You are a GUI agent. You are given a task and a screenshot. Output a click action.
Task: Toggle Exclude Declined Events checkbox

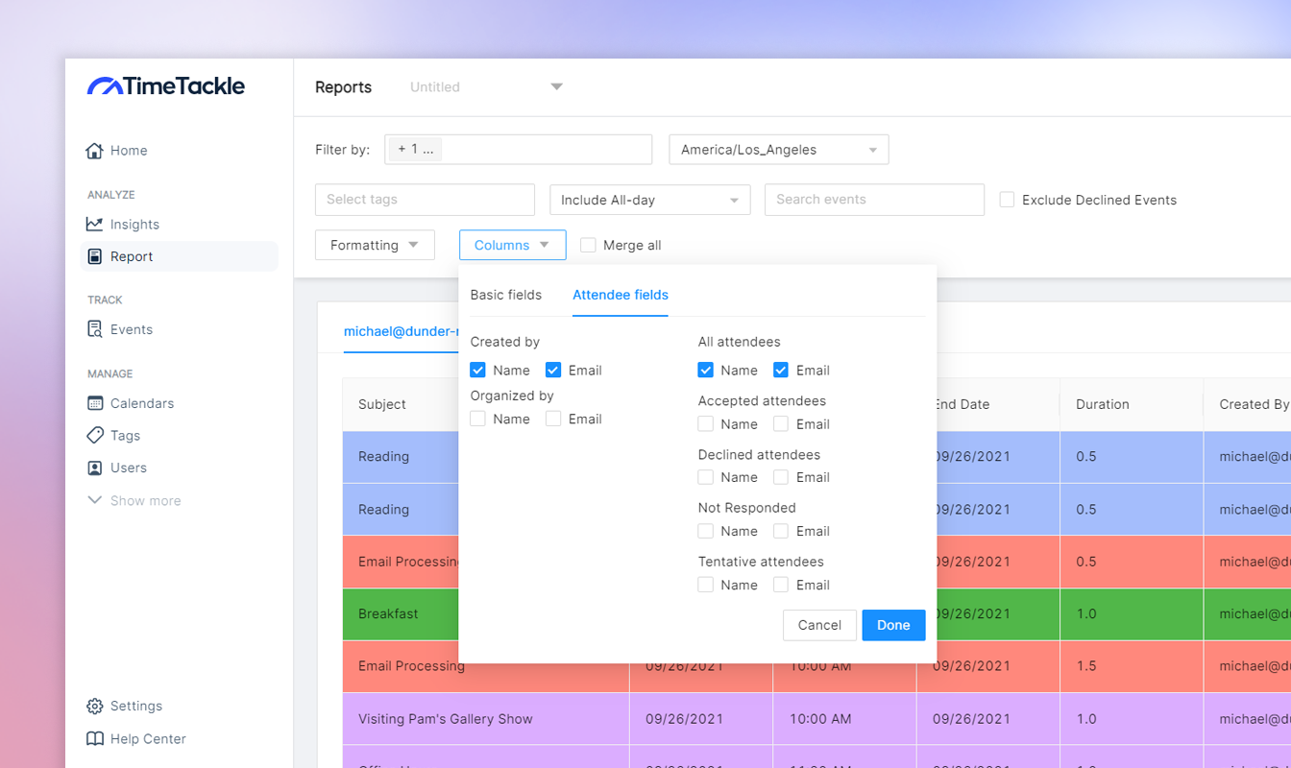(x=1007, y=200)
